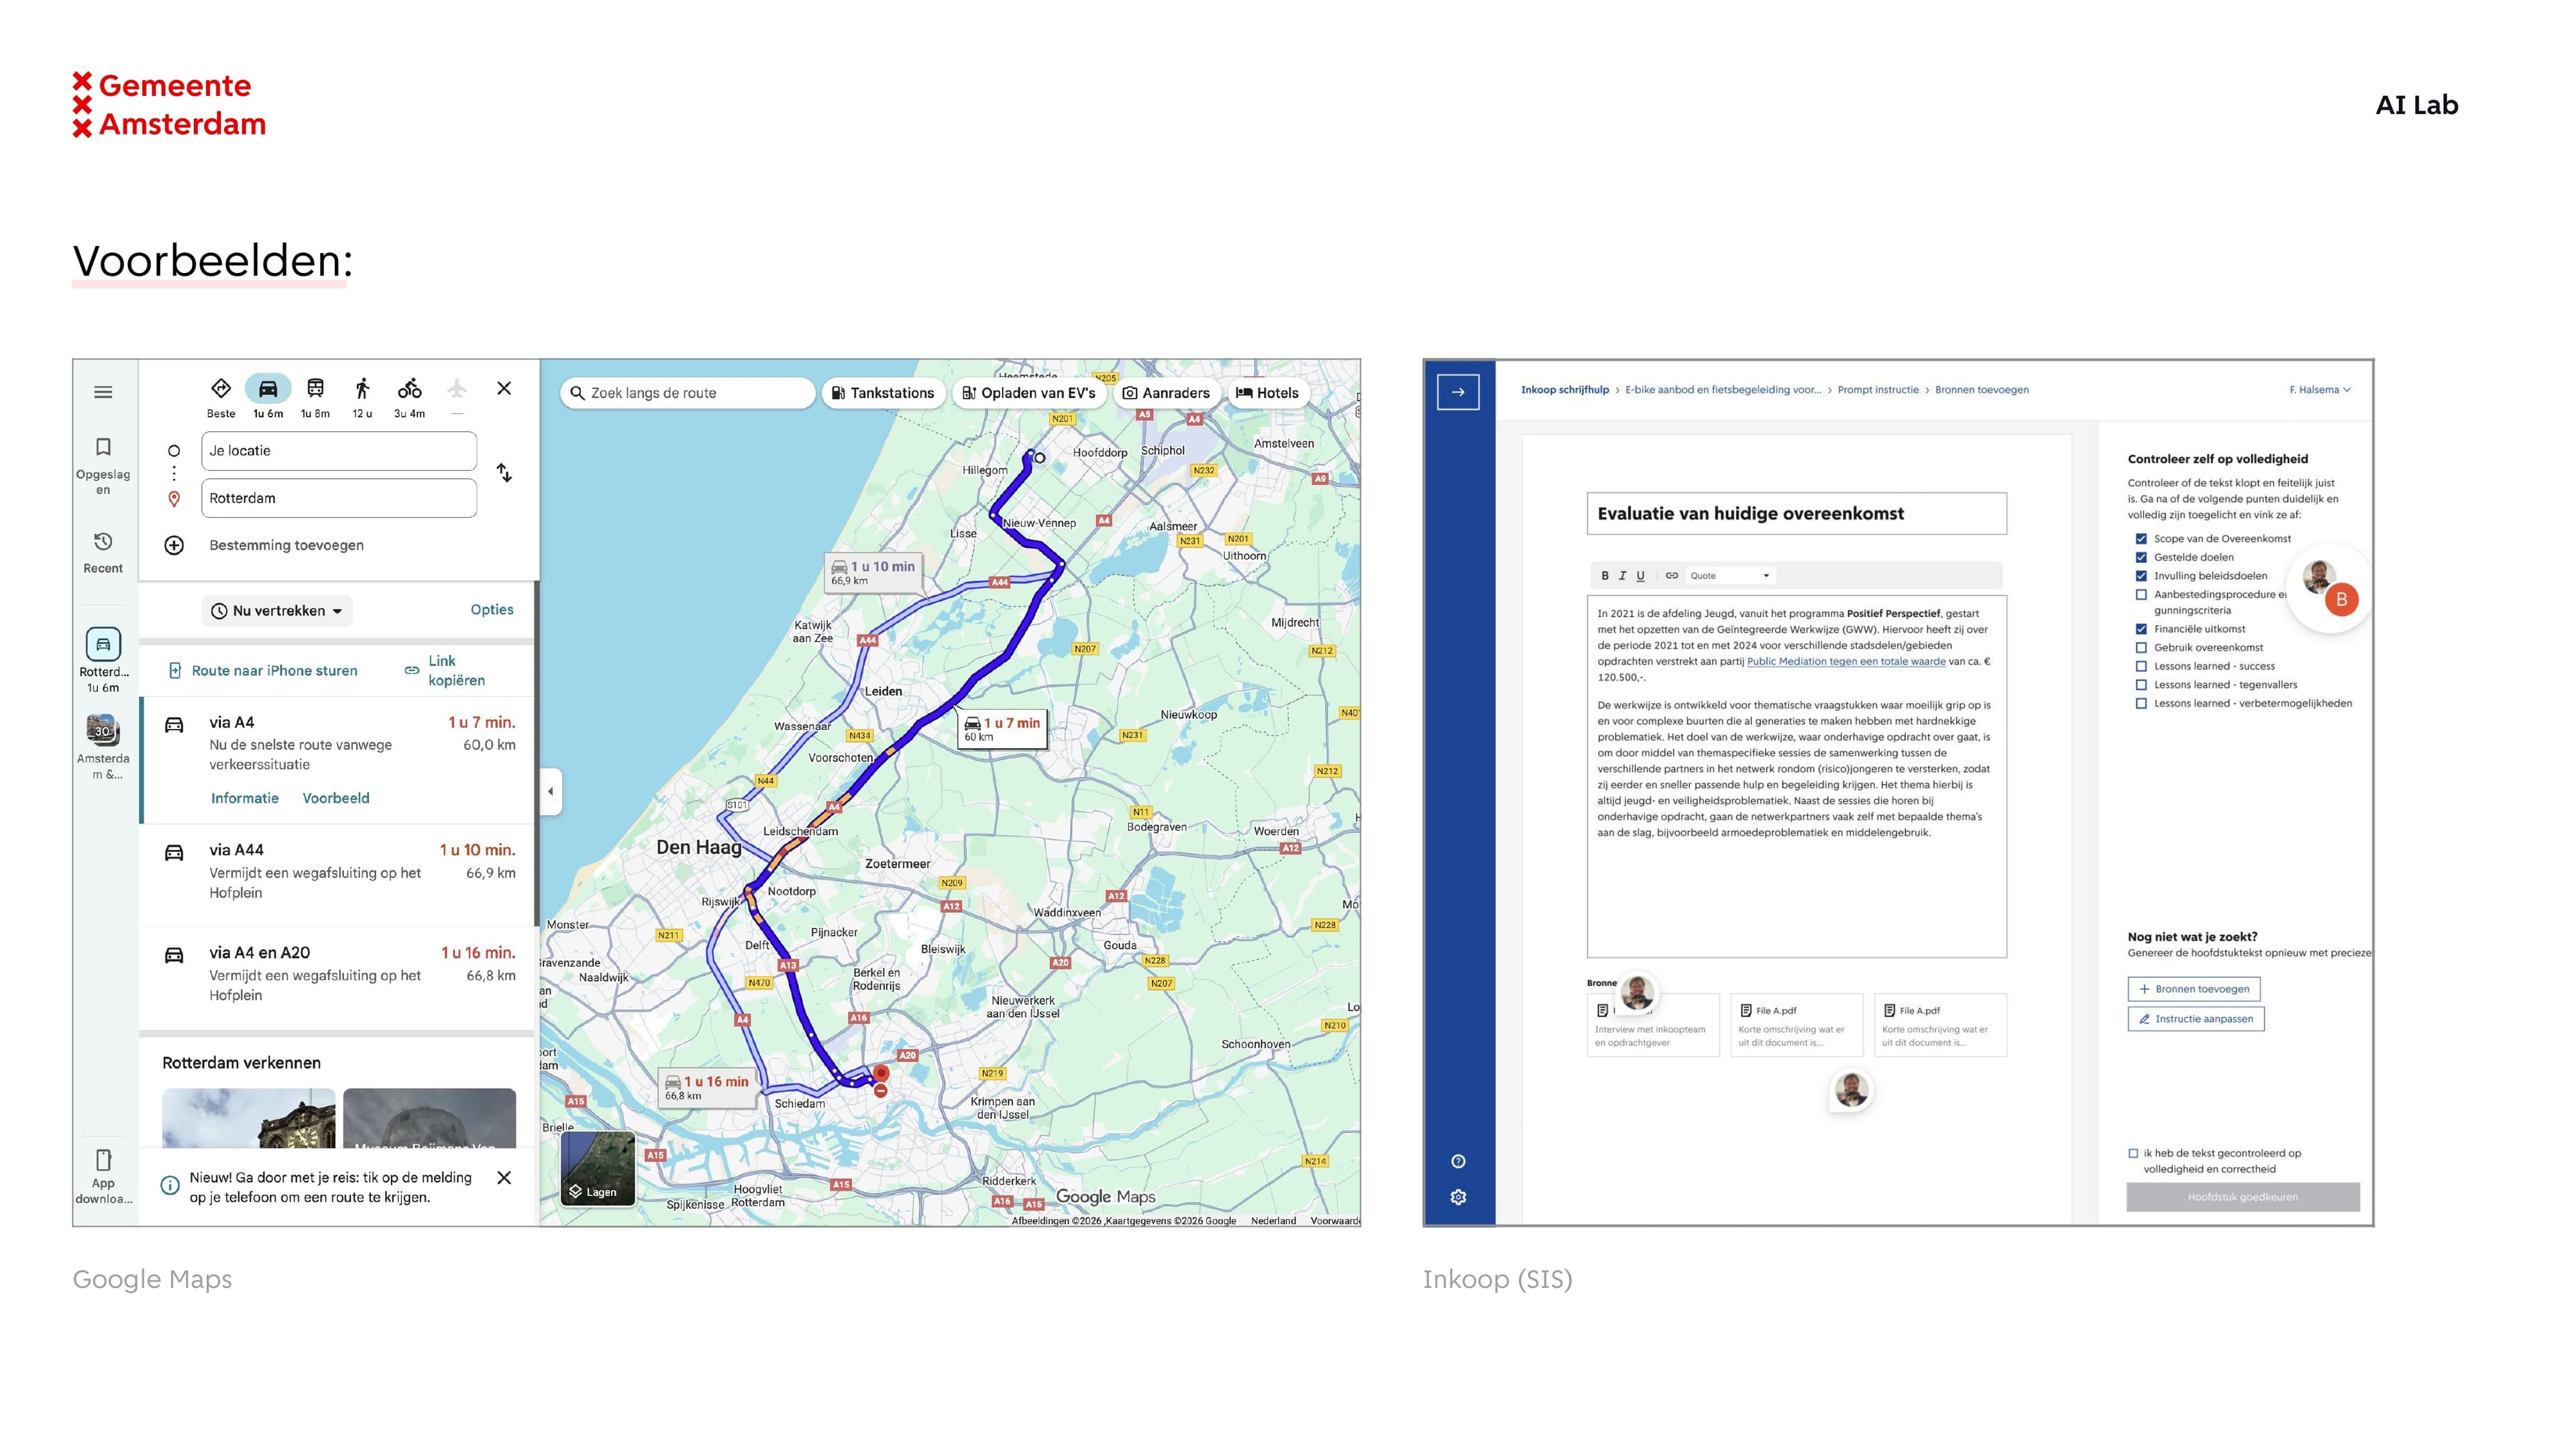Open the Lagen map layers thumbnail

point(598,1168)
